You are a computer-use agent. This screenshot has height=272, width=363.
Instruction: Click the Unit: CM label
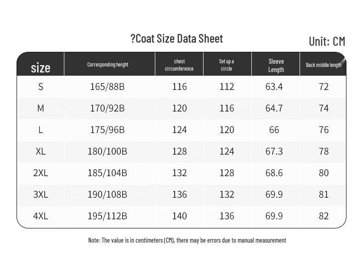tap(327, 41)
